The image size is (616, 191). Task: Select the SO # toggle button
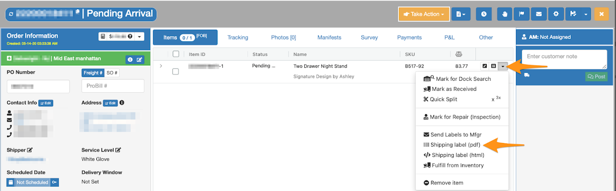(x=112, y=73)
